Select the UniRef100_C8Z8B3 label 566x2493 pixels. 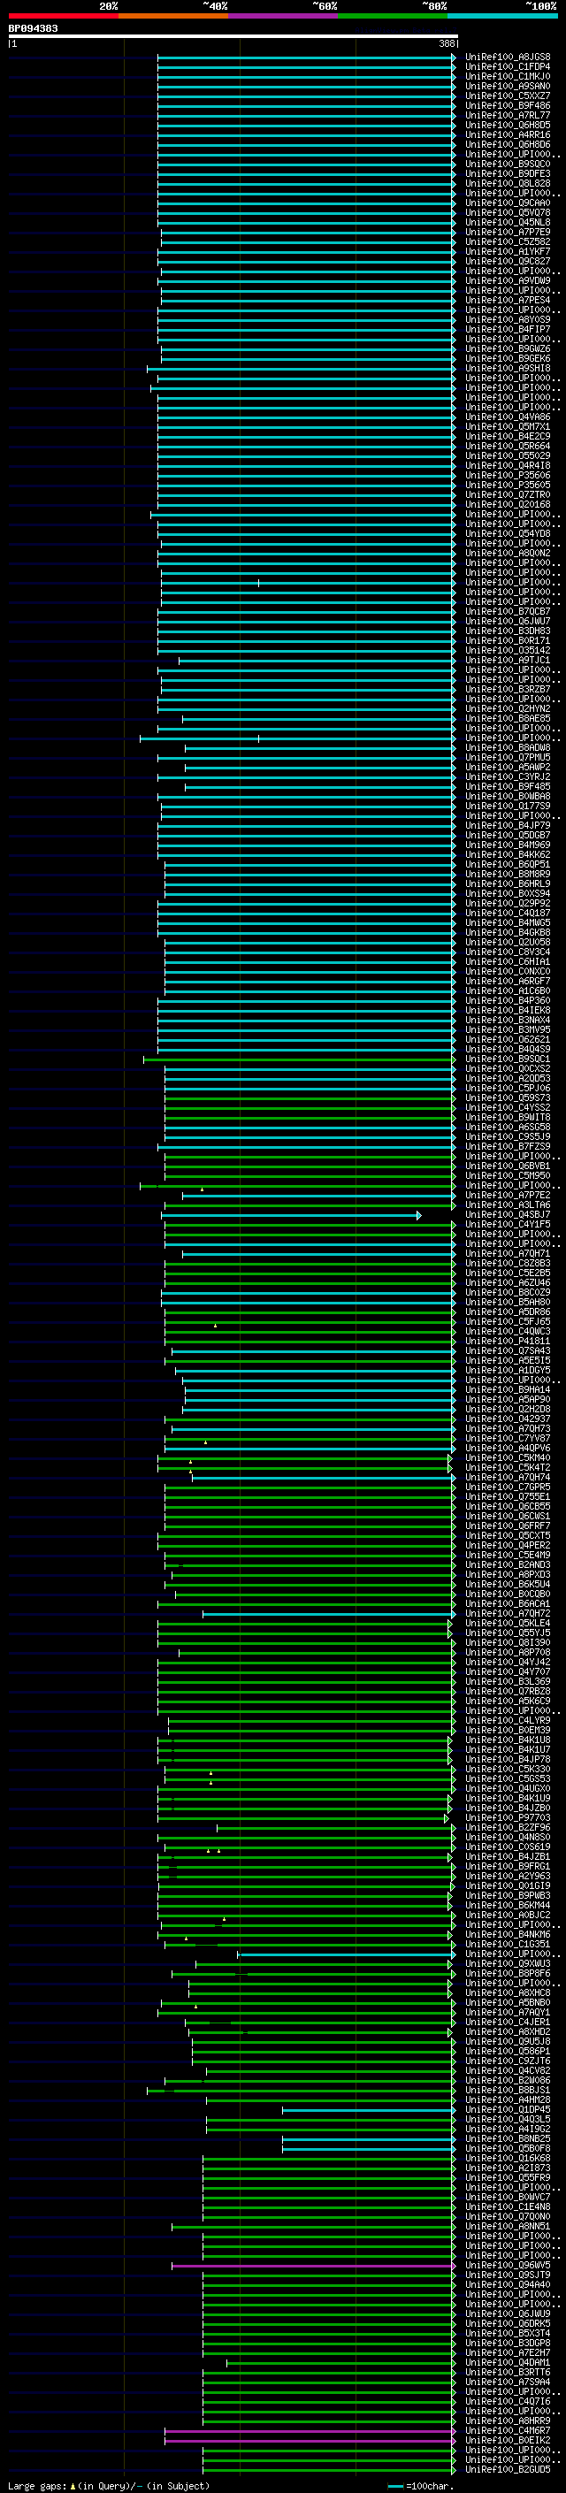coord(508,1263)
